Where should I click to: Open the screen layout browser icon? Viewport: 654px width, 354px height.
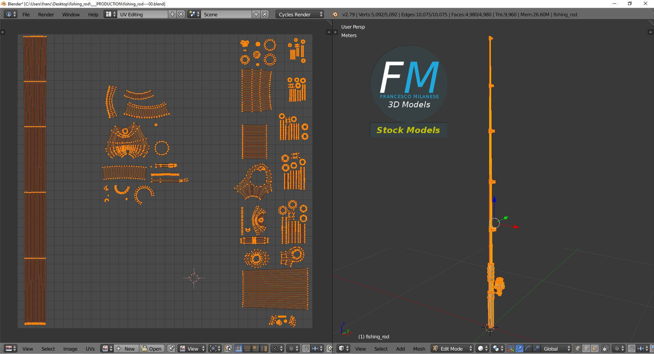(x=110, y=14)
